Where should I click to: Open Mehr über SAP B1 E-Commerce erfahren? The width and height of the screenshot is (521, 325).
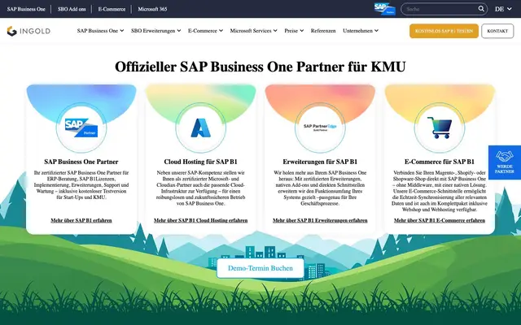(440, 220)
